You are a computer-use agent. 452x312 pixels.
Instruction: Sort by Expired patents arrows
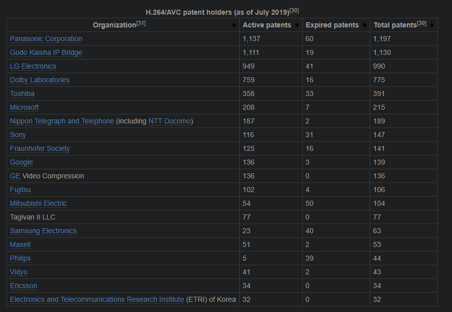click(364, 25)
